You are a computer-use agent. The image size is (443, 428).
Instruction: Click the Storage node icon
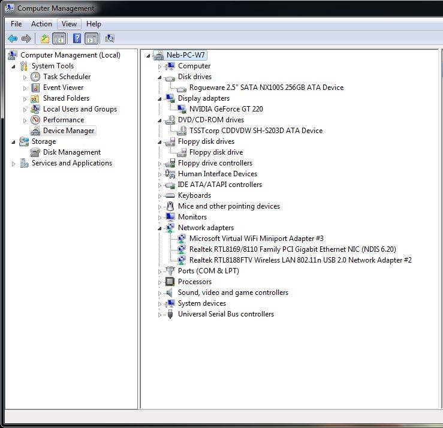coord(24,141)
